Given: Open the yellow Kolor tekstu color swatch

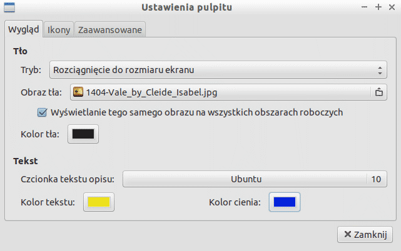Looking at the screenshot, I should click(x=99, y=202).
